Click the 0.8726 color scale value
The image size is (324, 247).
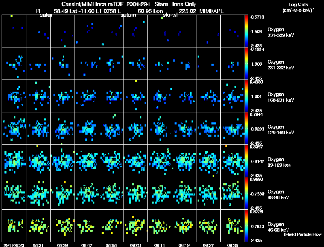[256, 212]
